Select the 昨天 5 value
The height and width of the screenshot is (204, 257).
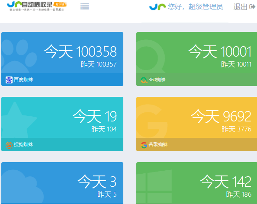107,194
